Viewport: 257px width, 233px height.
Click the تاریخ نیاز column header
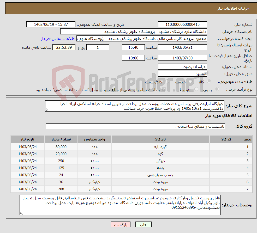tap(27, 139)
